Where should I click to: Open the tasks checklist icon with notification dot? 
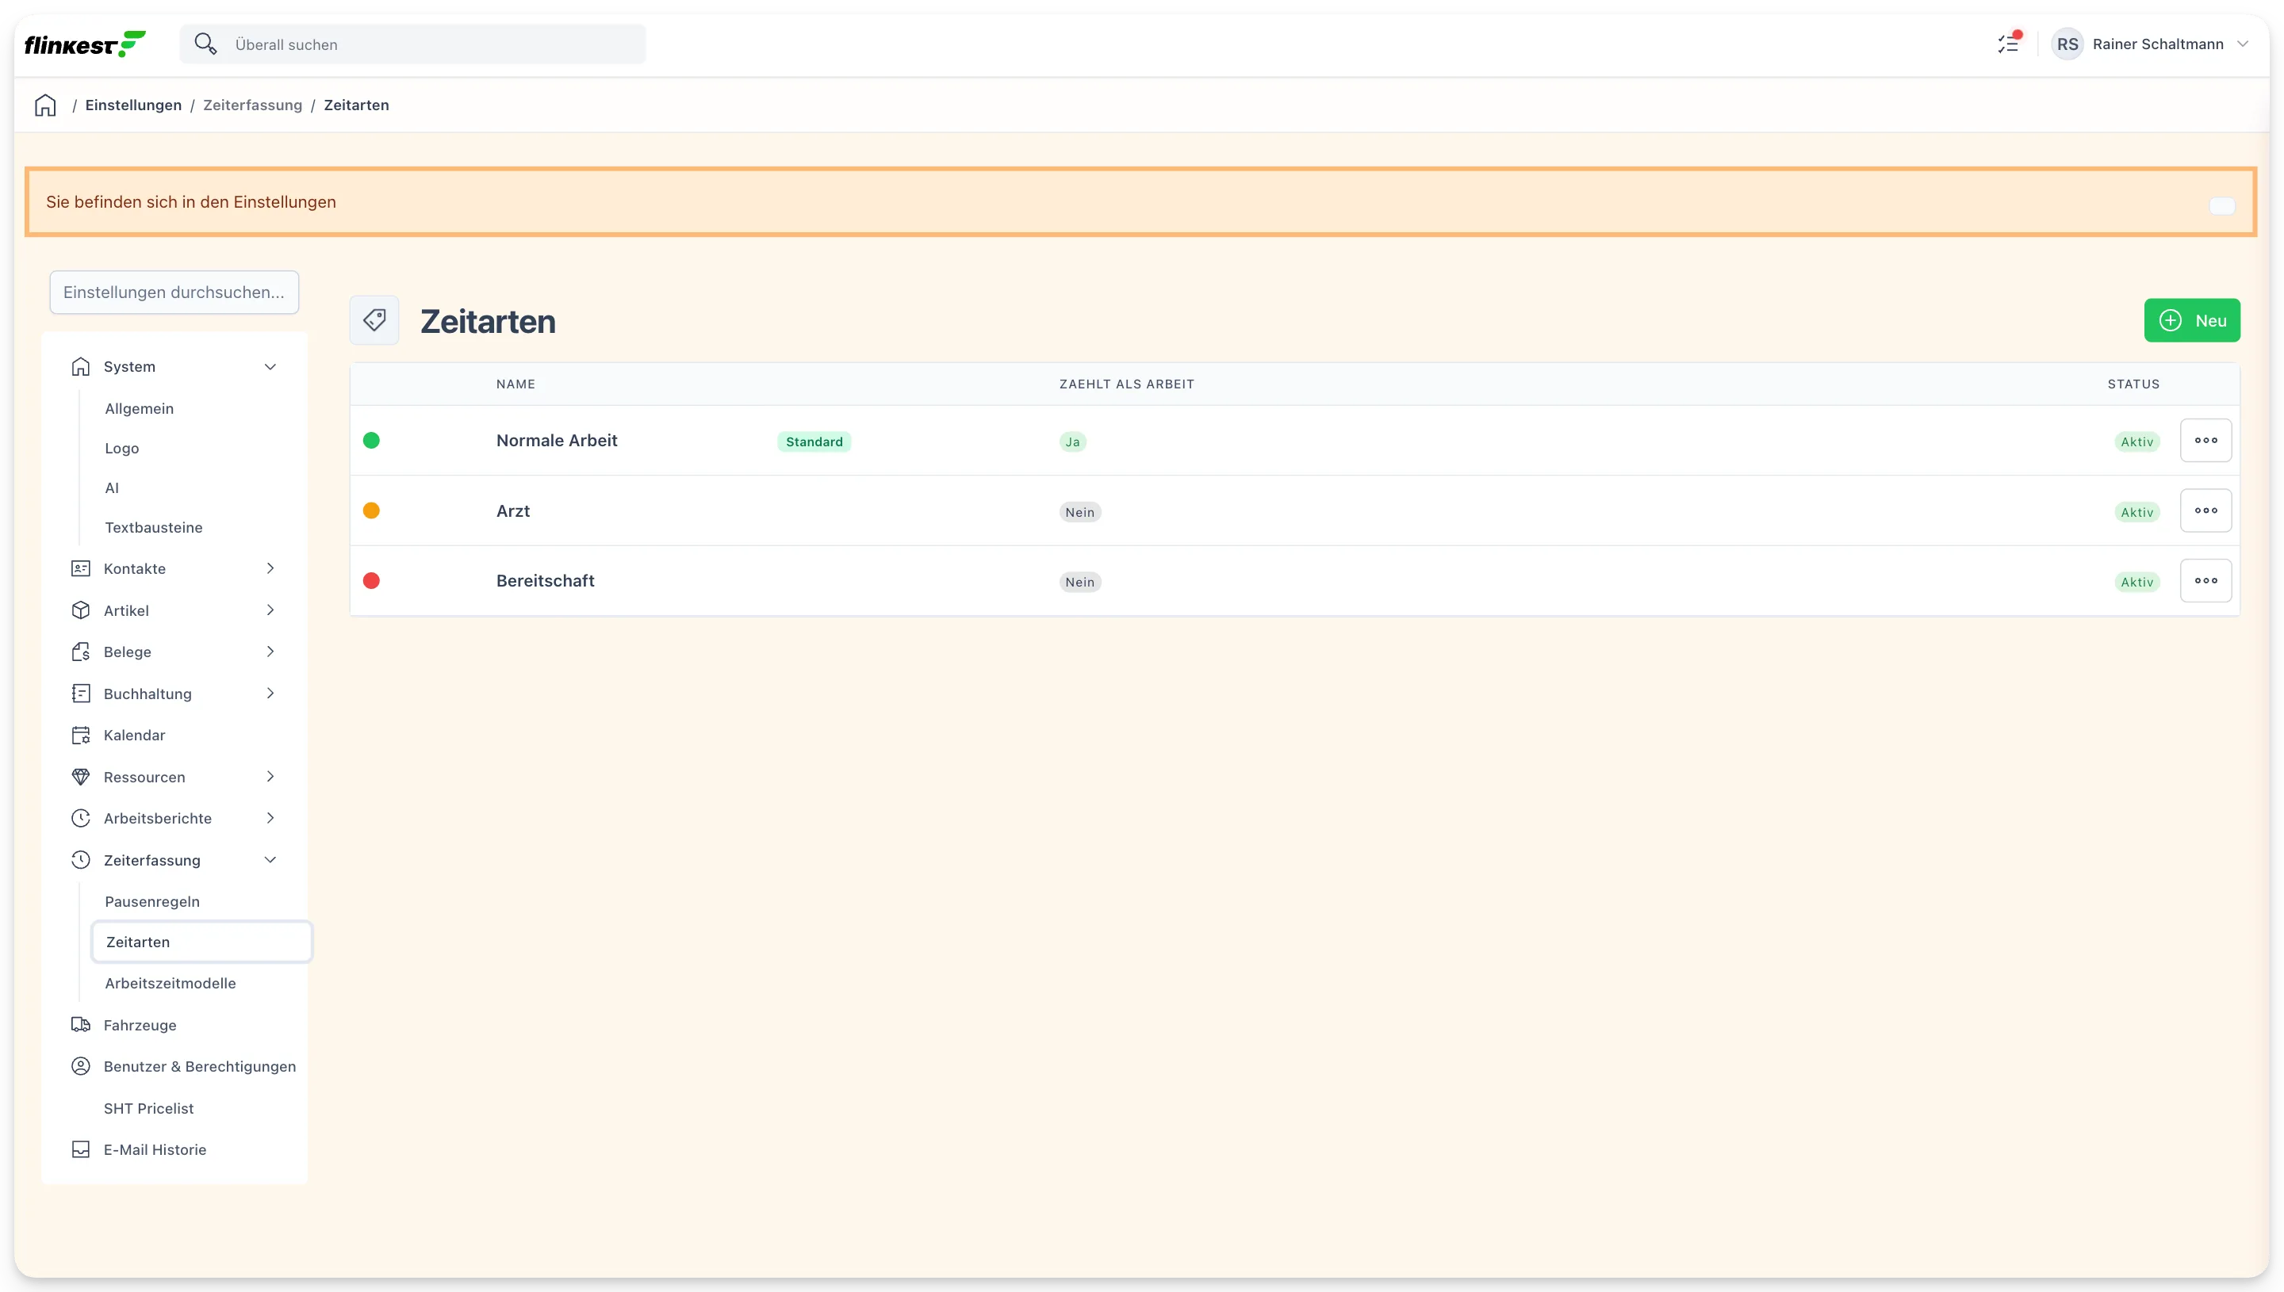2007,44
